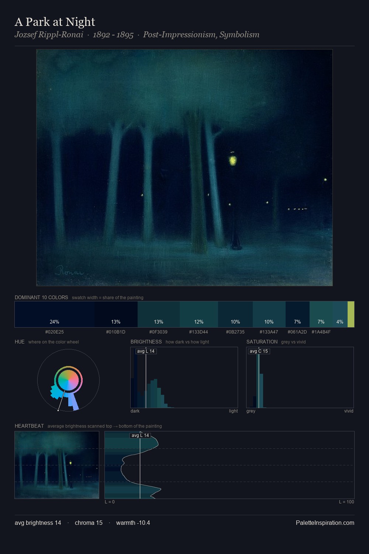Click artist name Jozsef Rippl-Ronai

click(49, 35)
